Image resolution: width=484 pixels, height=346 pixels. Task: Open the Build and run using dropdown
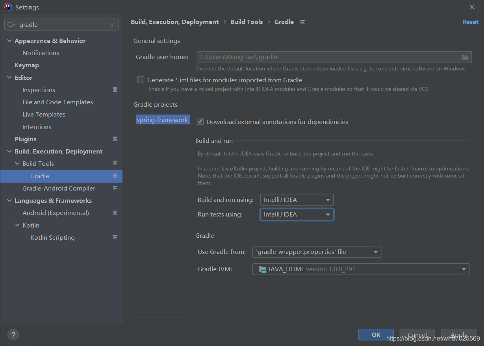[297, 200]
